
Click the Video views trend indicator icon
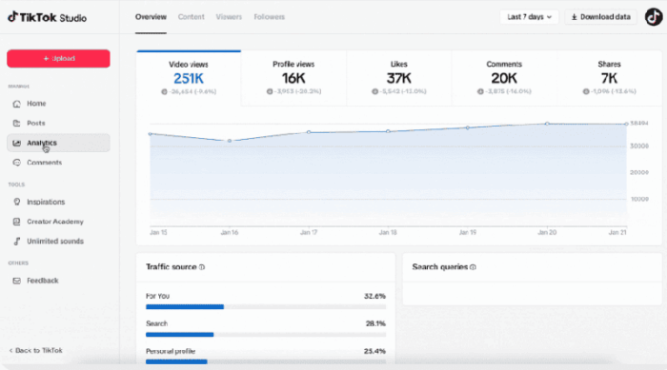[x=164, y=91]
